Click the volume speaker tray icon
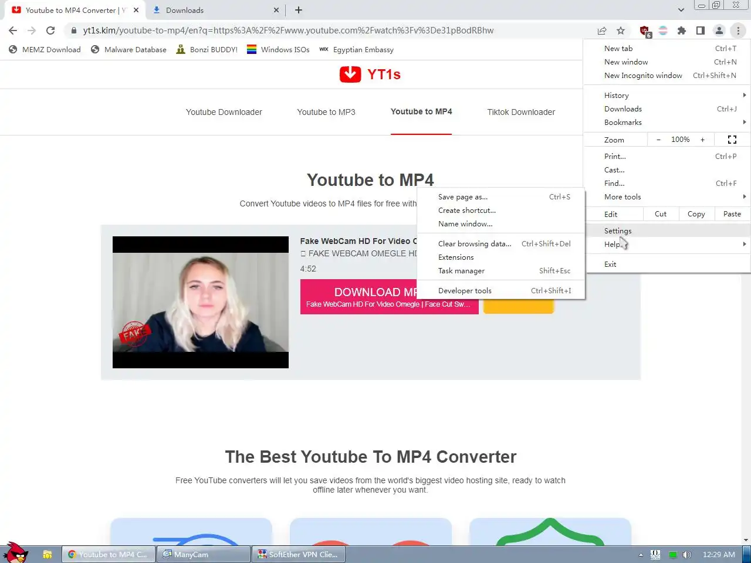Image resolution: width=751 pixels, height=563 pixels. [x=687, y=554]
